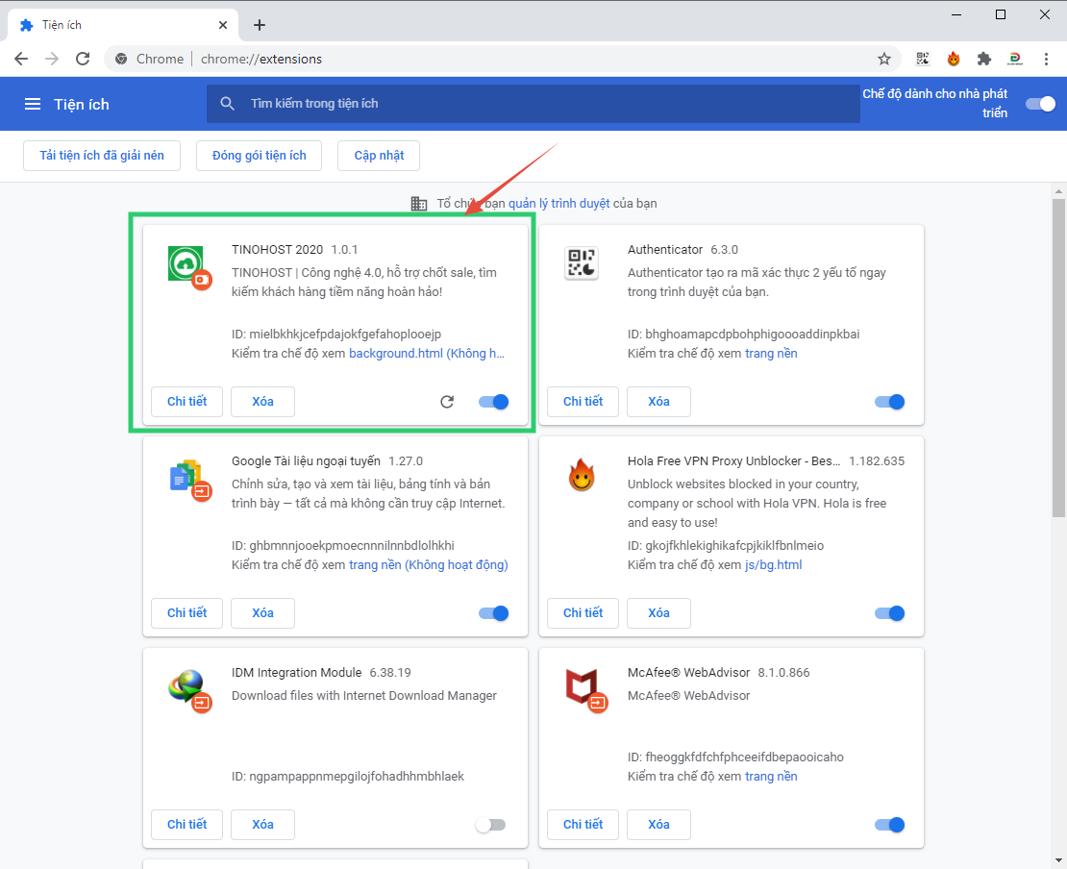The width and height of the screenshot is (1067, 869).
Task: Open Chi tiết for McAfee WebAdvisor
Action: 583,825
